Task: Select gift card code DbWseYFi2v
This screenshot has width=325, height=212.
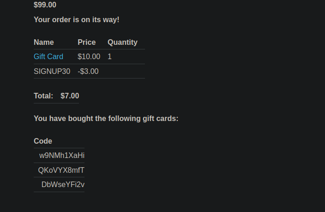Action: coord(63,184)
